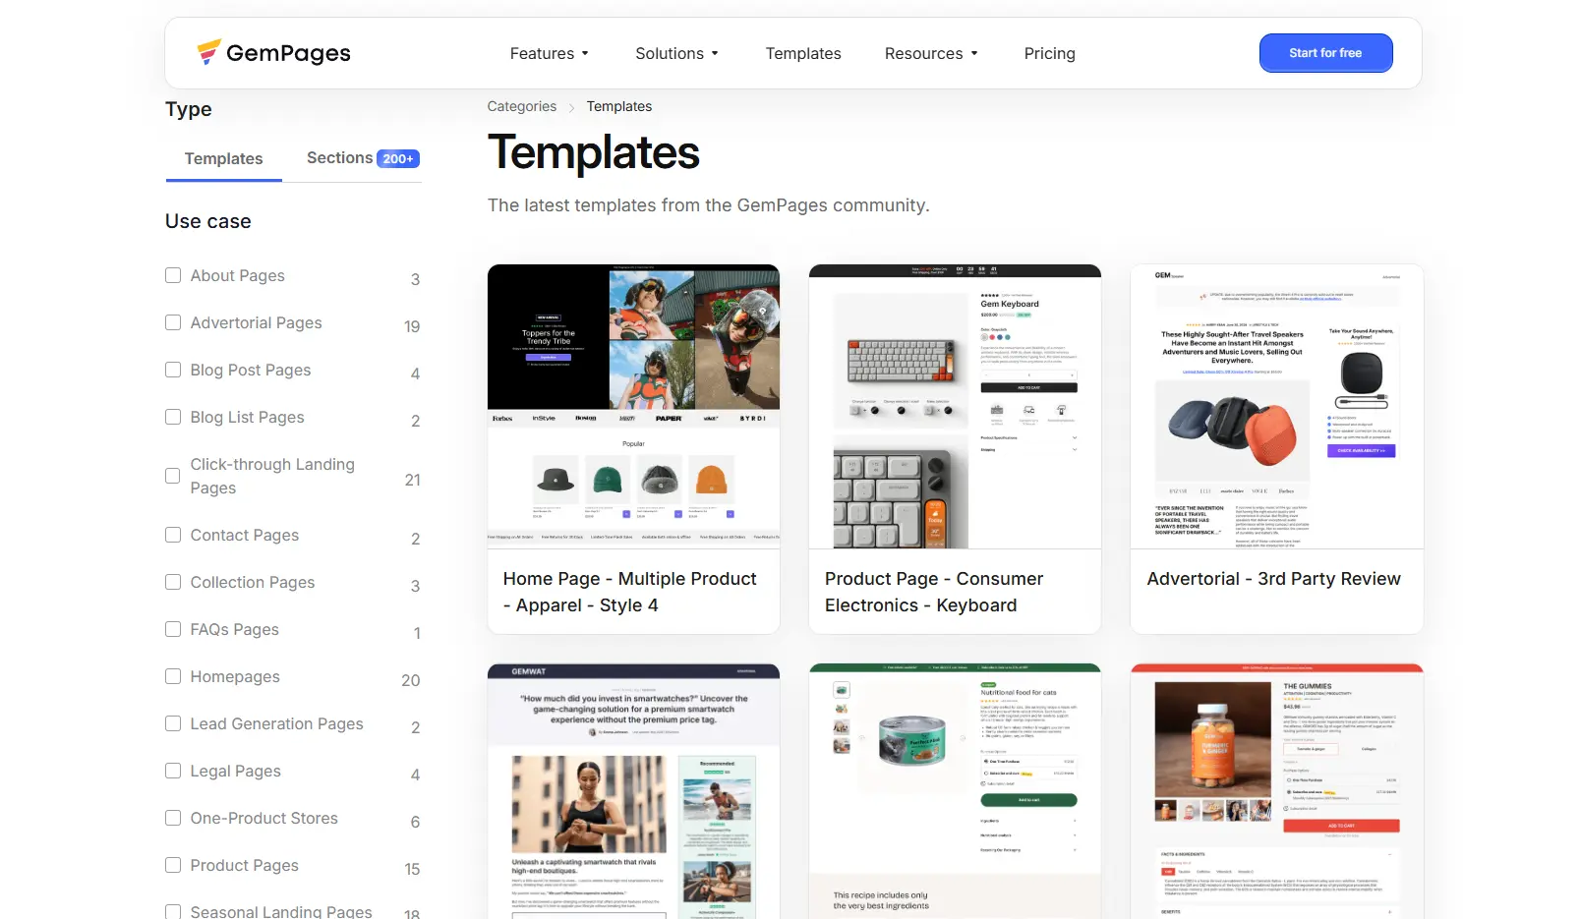
Task: Open the 3rd Party Review advertorial thumbnail
Action: tap(1276, 406)
